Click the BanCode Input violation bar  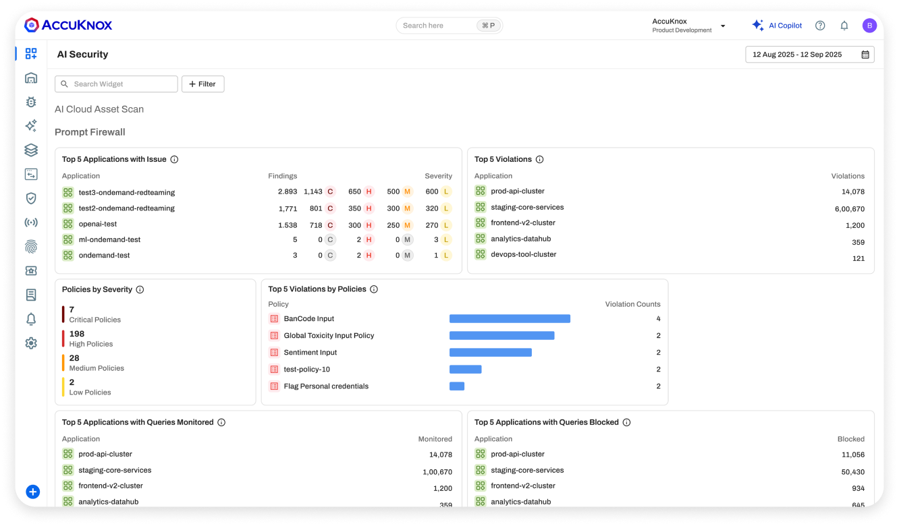pos(510,319)
